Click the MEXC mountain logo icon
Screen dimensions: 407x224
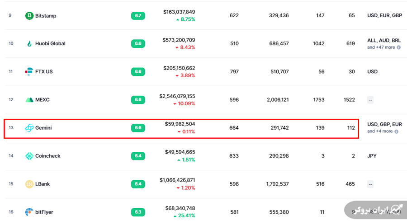coord(29,100)
